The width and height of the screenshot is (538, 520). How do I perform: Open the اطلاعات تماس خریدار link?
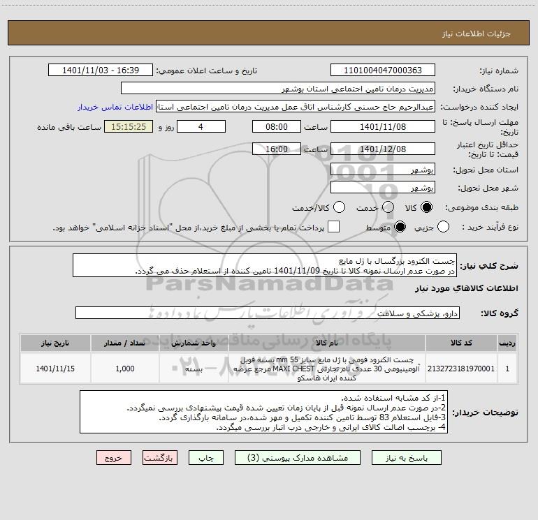115,107
